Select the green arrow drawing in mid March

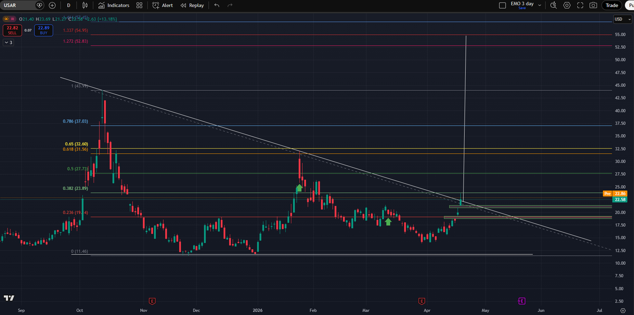click(x=388, y=221)
